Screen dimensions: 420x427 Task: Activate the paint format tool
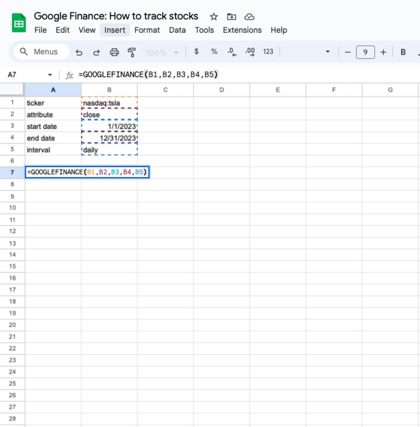(132, 52)
